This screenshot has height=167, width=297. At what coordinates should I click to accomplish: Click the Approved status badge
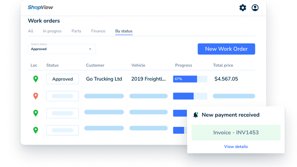63,79
